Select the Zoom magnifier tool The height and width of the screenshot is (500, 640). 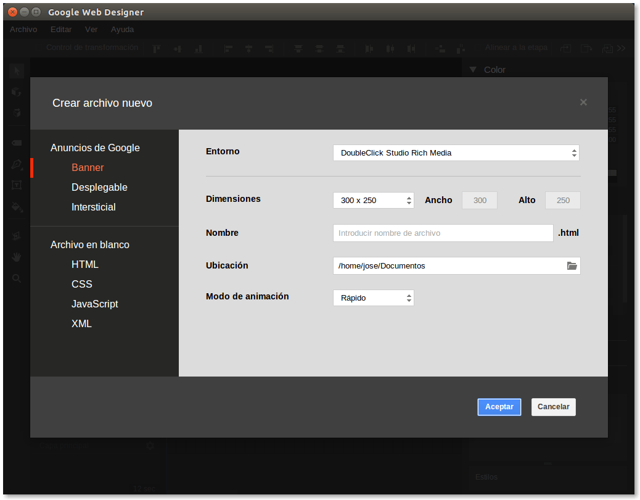pos(17,278)
